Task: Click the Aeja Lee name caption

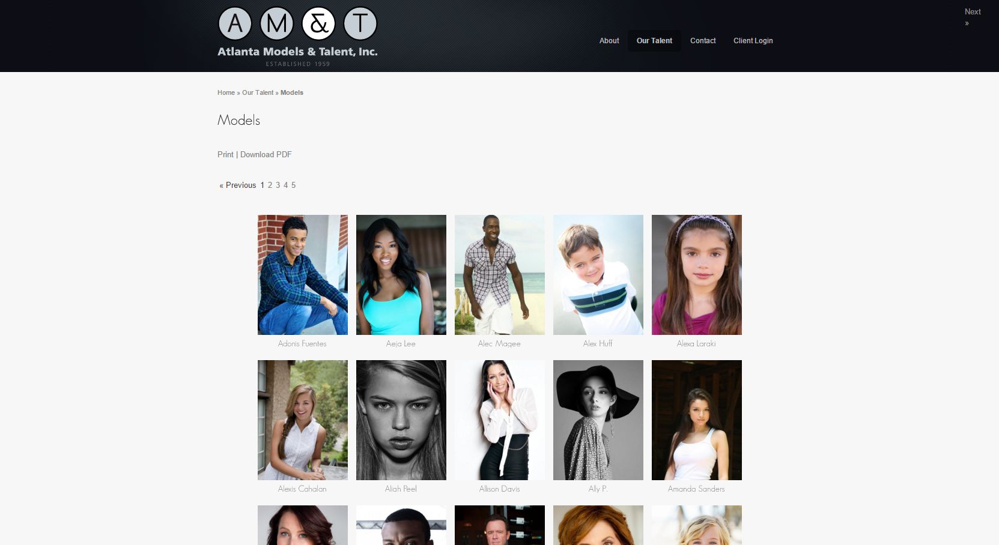Action: pyautogui.click(x=401, y=343)
